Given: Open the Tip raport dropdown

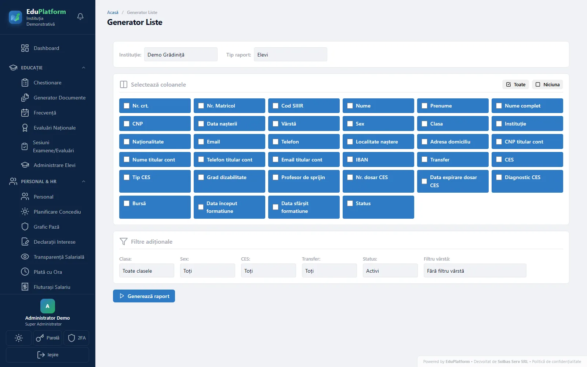Looking at the screenshot, I should pos(291,54).
